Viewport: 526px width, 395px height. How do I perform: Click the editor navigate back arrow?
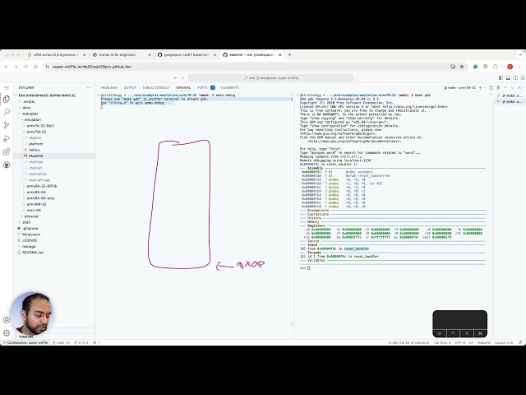coord(175,78)
